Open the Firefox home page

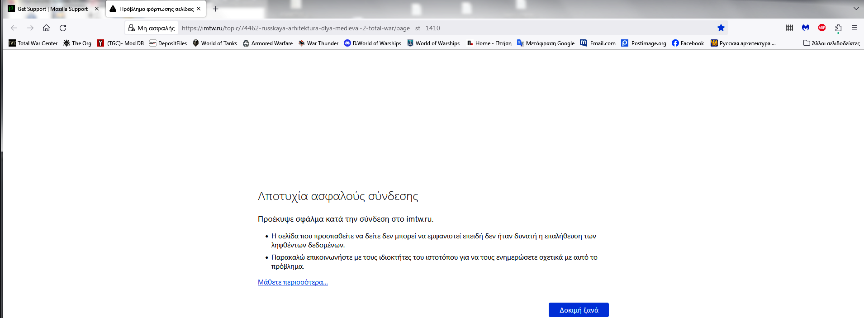coord(47,28)
